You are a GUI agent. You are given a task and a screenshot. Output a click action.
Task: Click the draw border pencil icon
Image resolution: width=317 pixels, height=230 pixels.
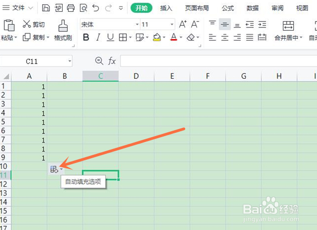(x=140, y=37)
